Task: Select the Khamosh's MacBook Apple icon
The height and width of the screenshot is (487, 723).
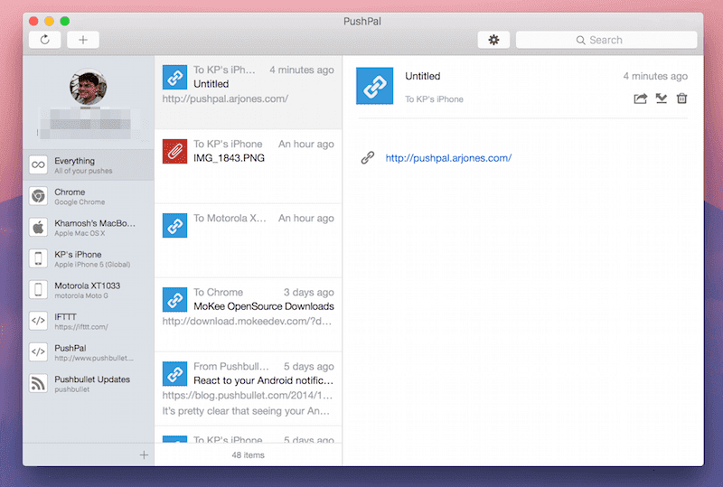Action: 38,228
